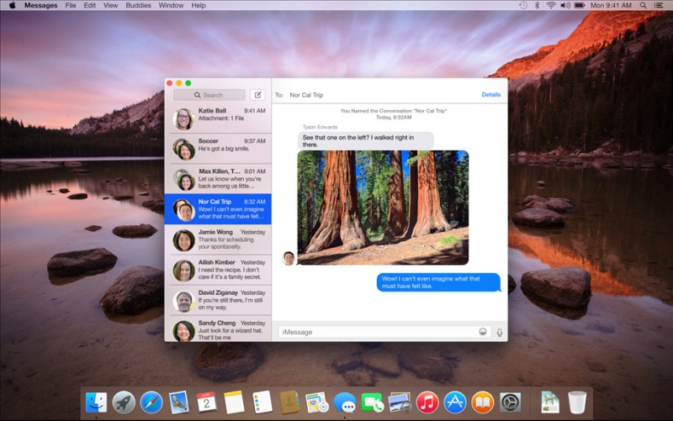Open iBooks from the dock
Image resolution: width=673 pixels, height=421 pixels.
coord(482,403)
